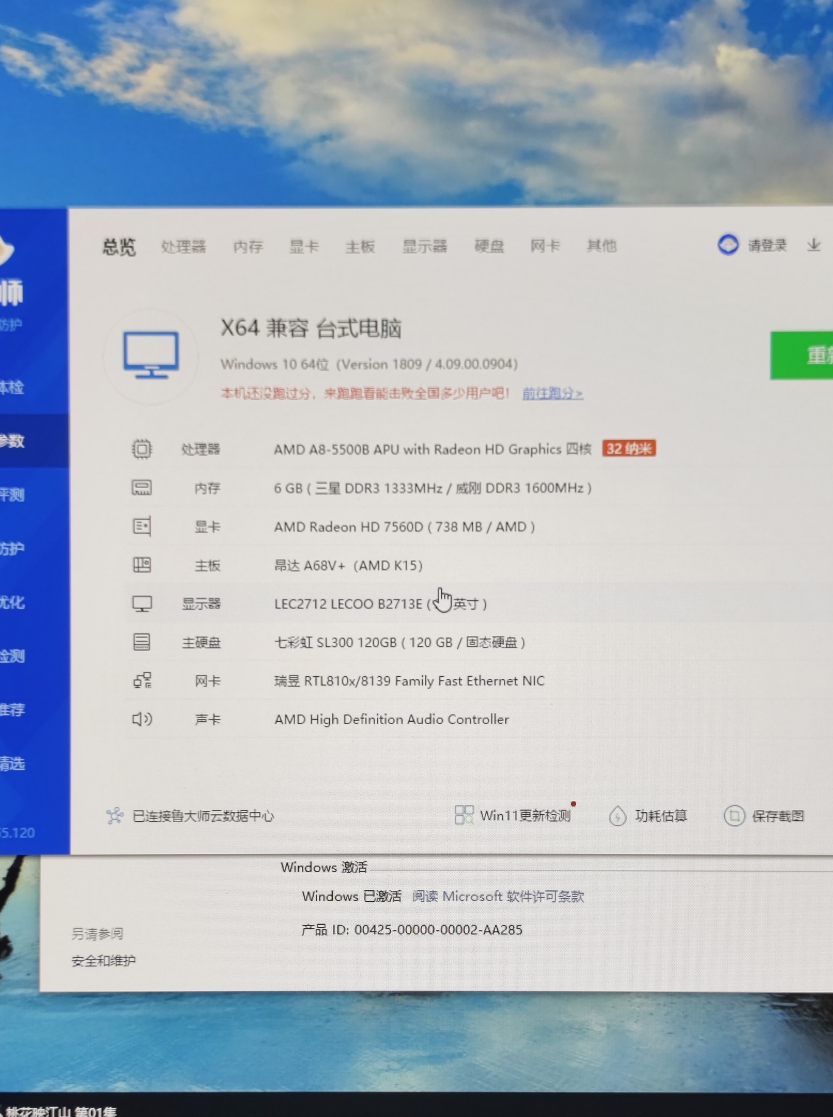Open the 总览 overview tab
The height and width of the screenshot is (1117, 833).
(x=120, y=247)
